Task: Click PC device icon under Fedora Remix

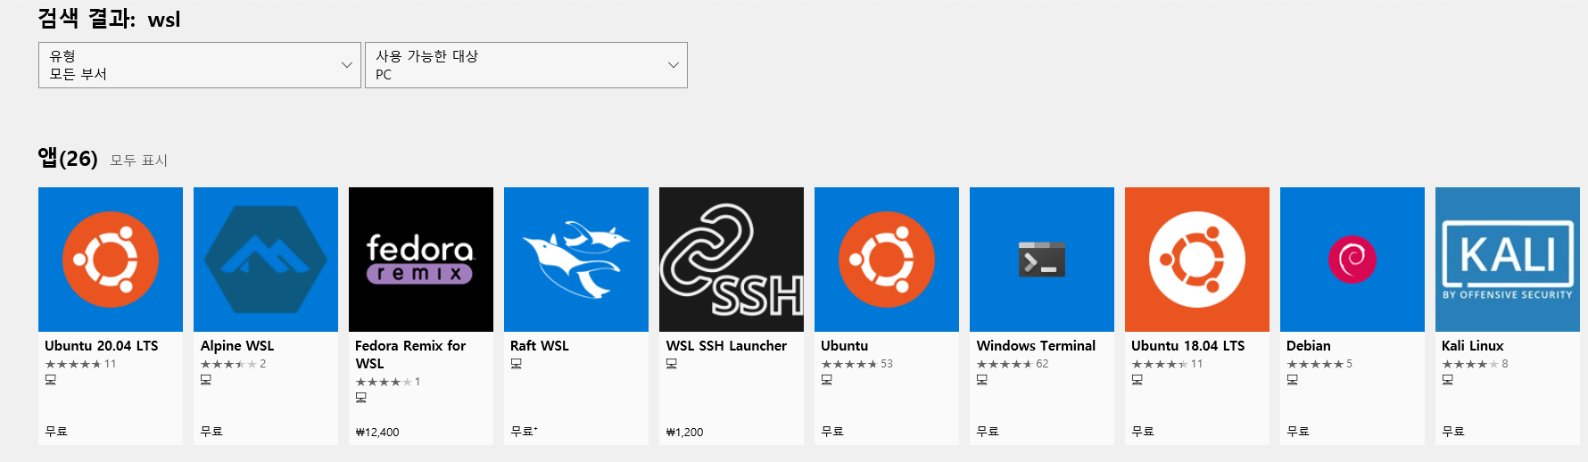Action: click(361, 398)
